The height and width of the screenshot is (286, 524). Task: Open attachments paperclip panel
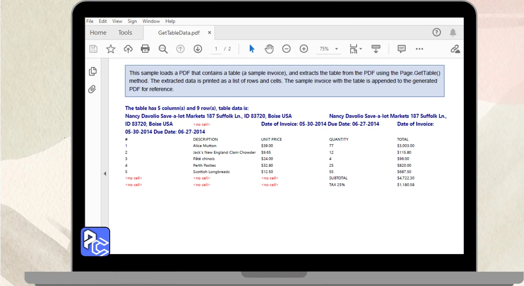tap(93, 89)
